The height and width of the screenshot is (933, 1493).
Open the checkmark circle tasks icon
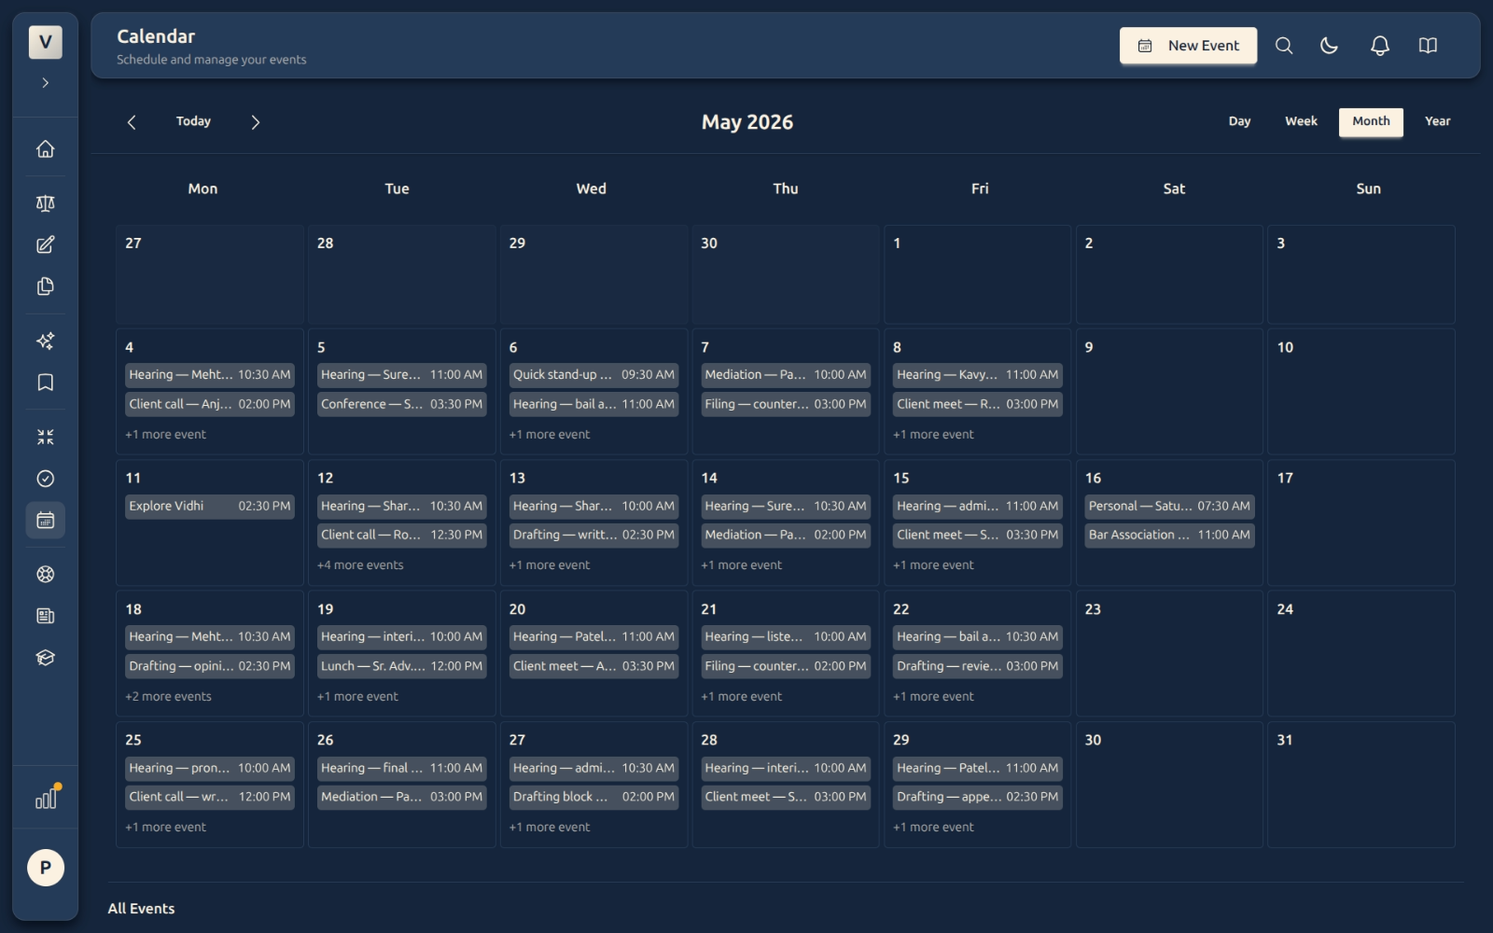(x=45, y=479)
